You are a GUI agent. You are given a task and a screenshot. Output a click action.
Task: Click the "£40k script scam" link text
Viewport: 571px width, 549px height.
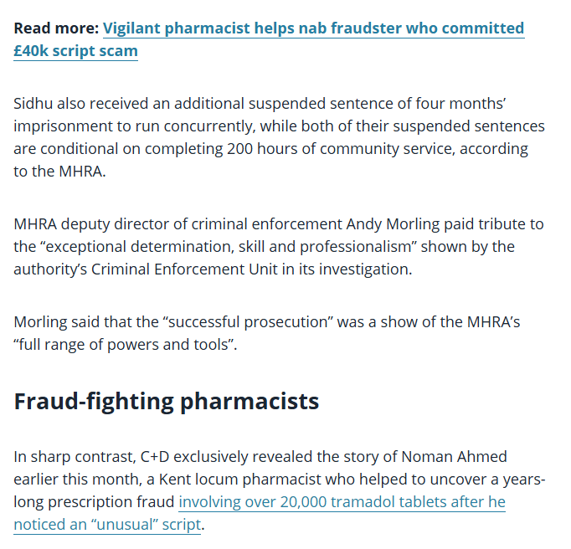[76, 51]
